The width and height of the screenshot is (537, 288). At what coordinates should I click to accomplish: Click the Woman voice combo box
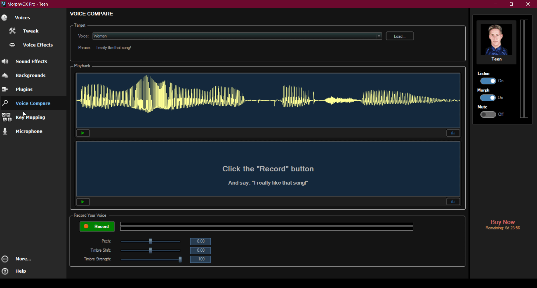click(237, 36)
